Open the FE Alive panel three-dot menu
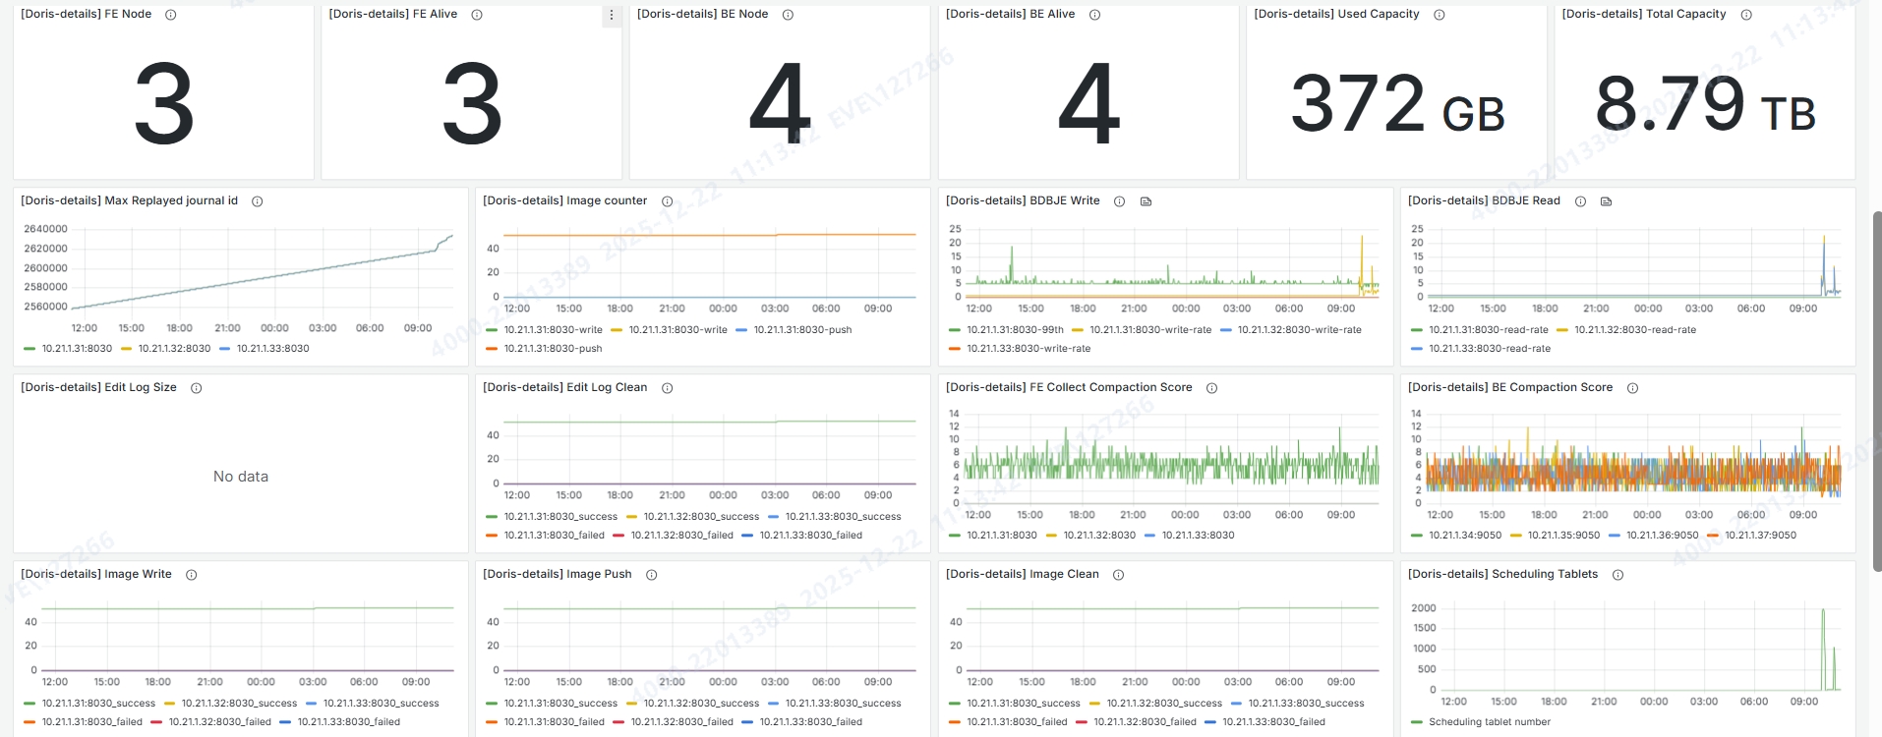Screen dimensions: 1882x737 [612, 15]
